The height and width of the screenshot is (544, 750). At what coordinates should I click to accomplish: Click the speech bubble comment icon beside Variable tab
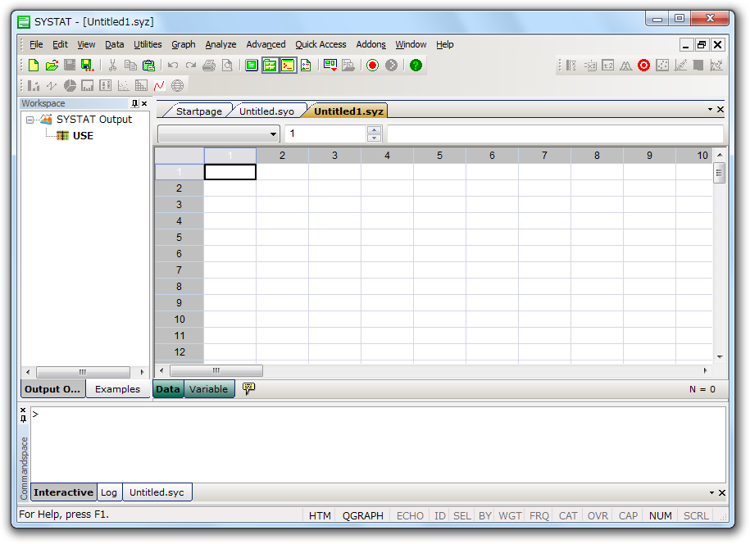coord(248,388)
